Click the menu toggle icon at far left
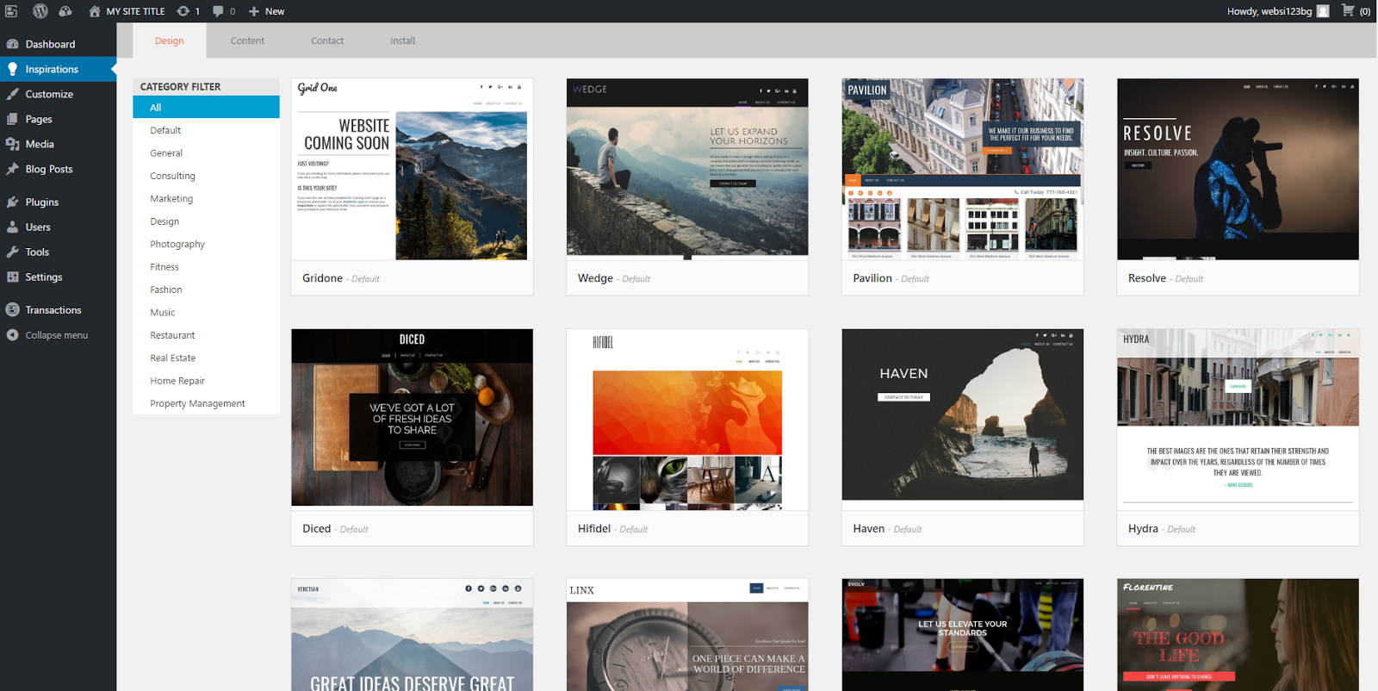This screenshot has height=691, width=1378. click(x=11, y=11)
